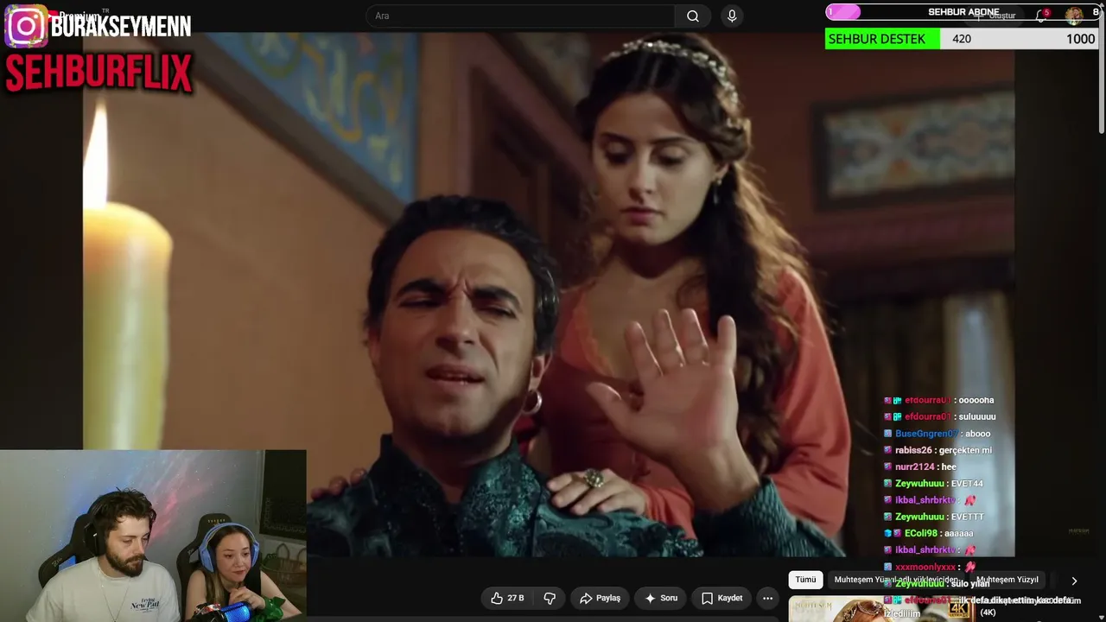Image resolution: width=1106 pixels, height=622 pixels.
Task: Select the 'Muhteşem Yüzyıl' filter chip
Action: 1007,580
